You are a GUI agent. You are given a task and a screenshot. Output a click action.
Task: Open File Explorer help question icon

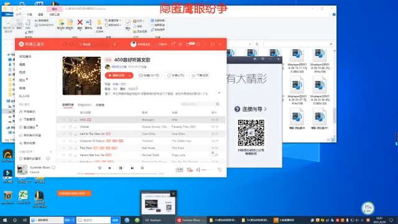334,14
